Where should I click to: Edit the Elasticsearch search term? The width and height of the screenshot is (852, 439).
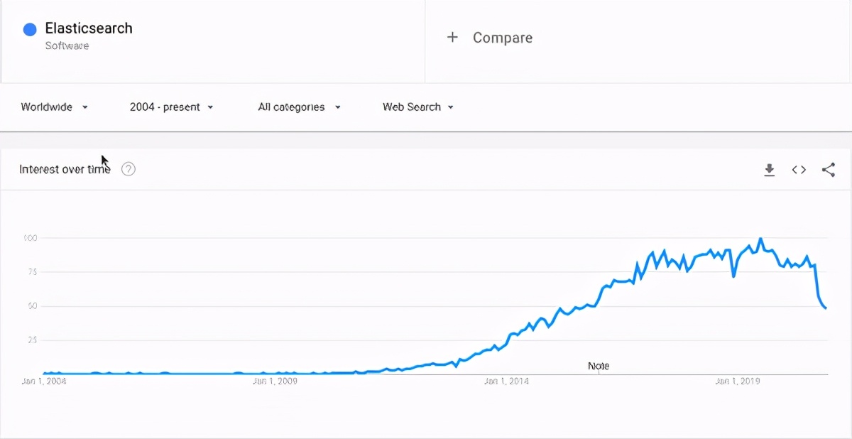[x=89, y=28]
